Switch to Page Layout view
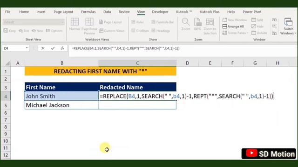 [x=110, y=22]
